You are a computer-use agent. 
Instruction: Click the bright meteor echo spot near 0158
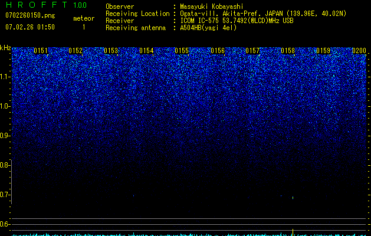pyautogui.click(x=293, y=198)
